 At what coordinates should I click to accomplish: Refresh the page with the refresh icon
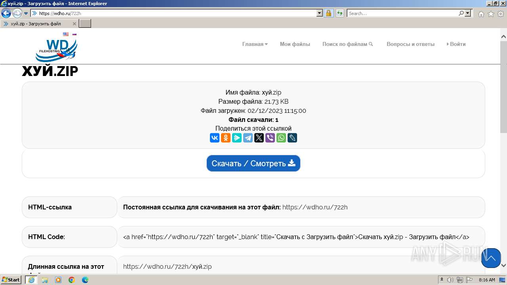click(339, 13)
